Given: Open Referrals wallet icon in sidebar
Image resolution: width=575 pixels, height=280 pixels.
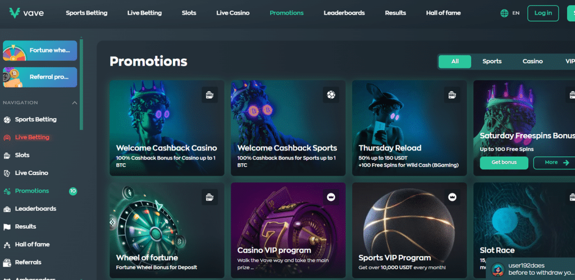Looking at the screenshot, I should tap(7, 263).
